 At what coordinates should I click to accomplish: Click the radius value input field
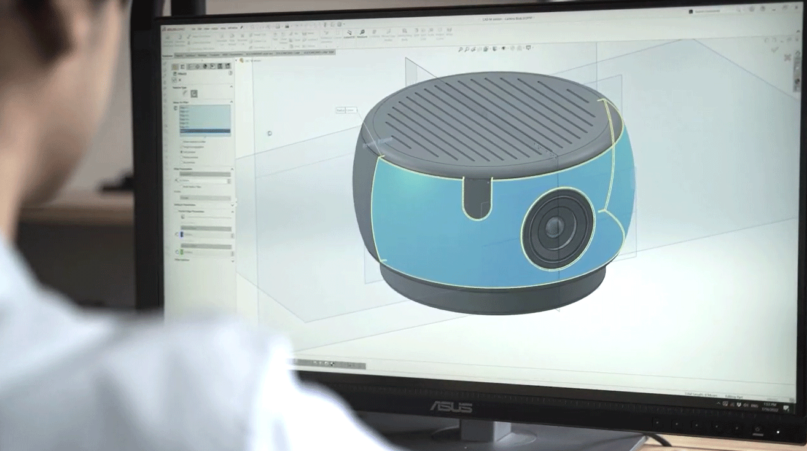point(203,181)
